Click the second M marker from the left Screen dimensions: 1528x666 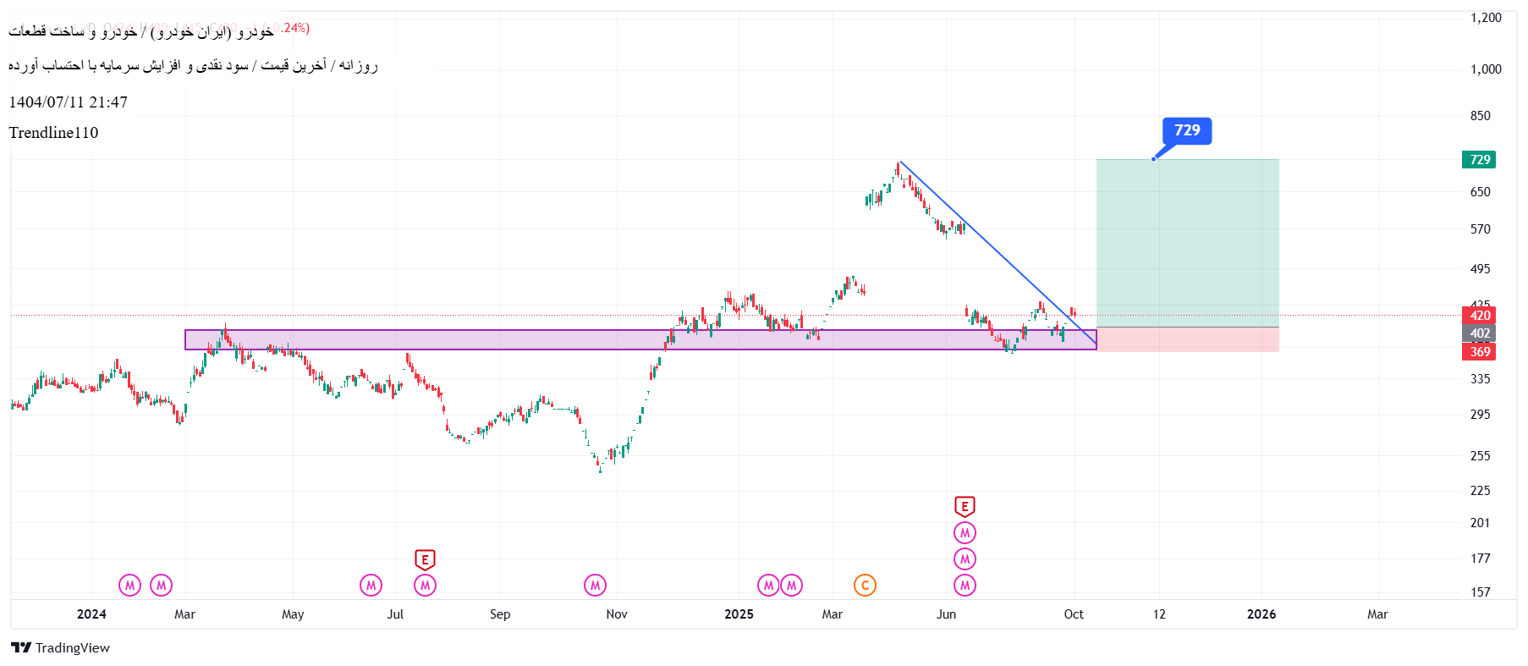pos(161,585)
